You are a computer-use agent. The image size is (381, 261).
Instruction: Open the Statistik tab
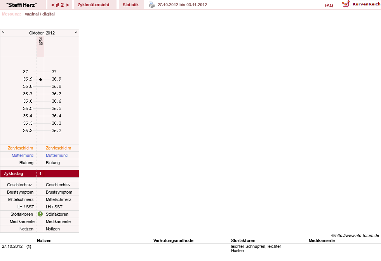pyautogui.click(x=131, y=5)
